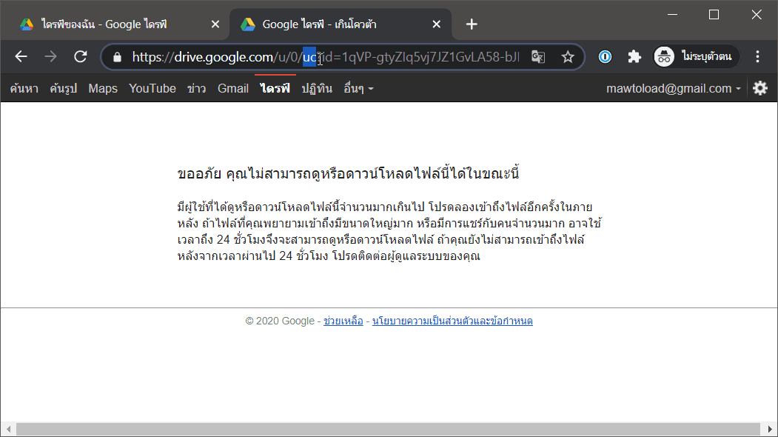Maximize the browser window
The height and width of the screenshot is (437, 778).
click(x=714, y=14)
